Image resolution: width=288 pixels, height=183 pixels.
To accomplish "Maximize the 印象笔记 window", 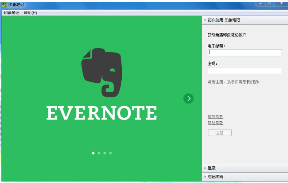I will click(269, 4).
